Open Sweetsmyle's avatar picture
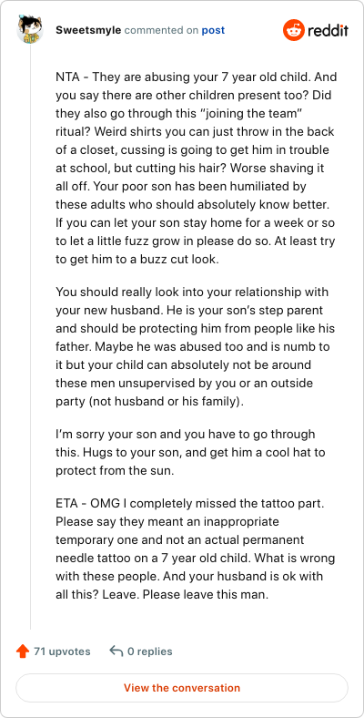364x718 pixels. click(30, 29)
